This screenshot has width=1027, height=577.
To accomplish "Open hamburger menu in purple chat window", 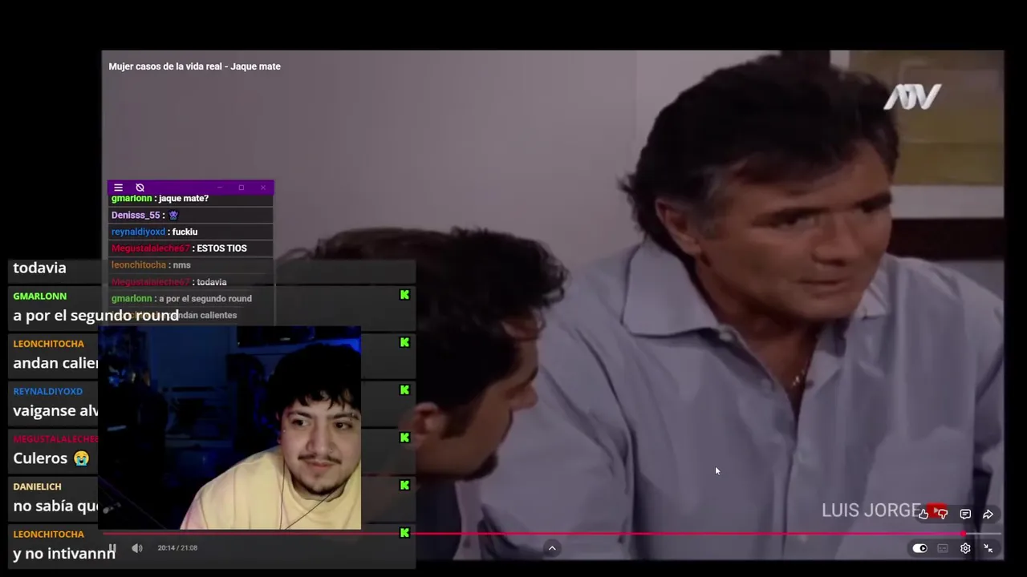I will 118,188.
